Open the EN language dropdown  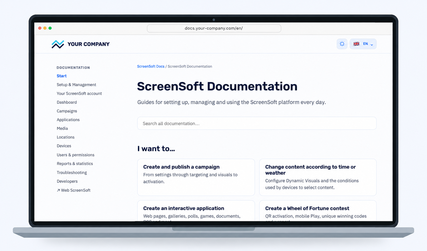[363, 44]
